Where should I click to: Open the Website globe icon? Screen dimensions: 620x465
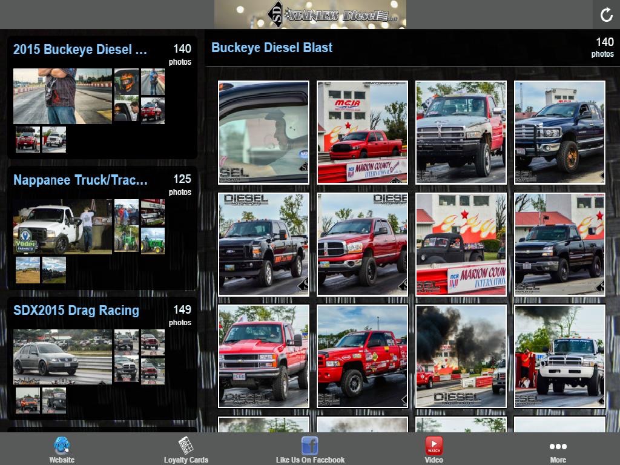tap(62, 445)
